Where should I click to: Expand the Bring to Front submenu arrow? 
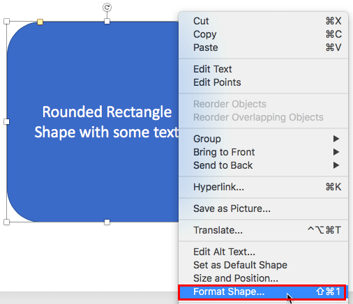pyautogui.click(x=336, y=152)
